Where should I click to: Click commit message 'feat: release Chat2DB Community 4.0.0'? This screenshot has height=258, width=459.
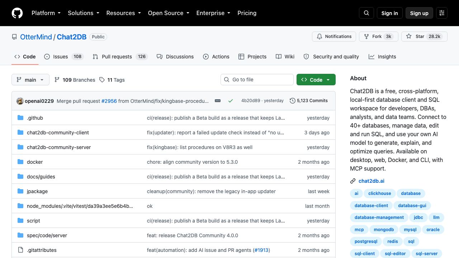(193, 235)
